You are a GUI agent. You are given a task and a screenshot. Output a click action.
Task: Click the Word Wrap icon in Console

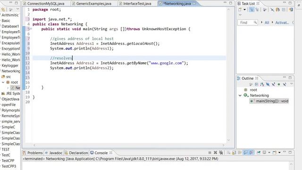tap(240, 153)
